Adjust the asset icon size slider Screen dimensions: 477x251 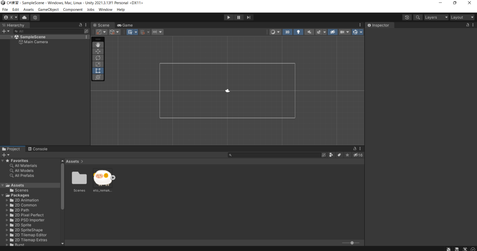(352, 243)
